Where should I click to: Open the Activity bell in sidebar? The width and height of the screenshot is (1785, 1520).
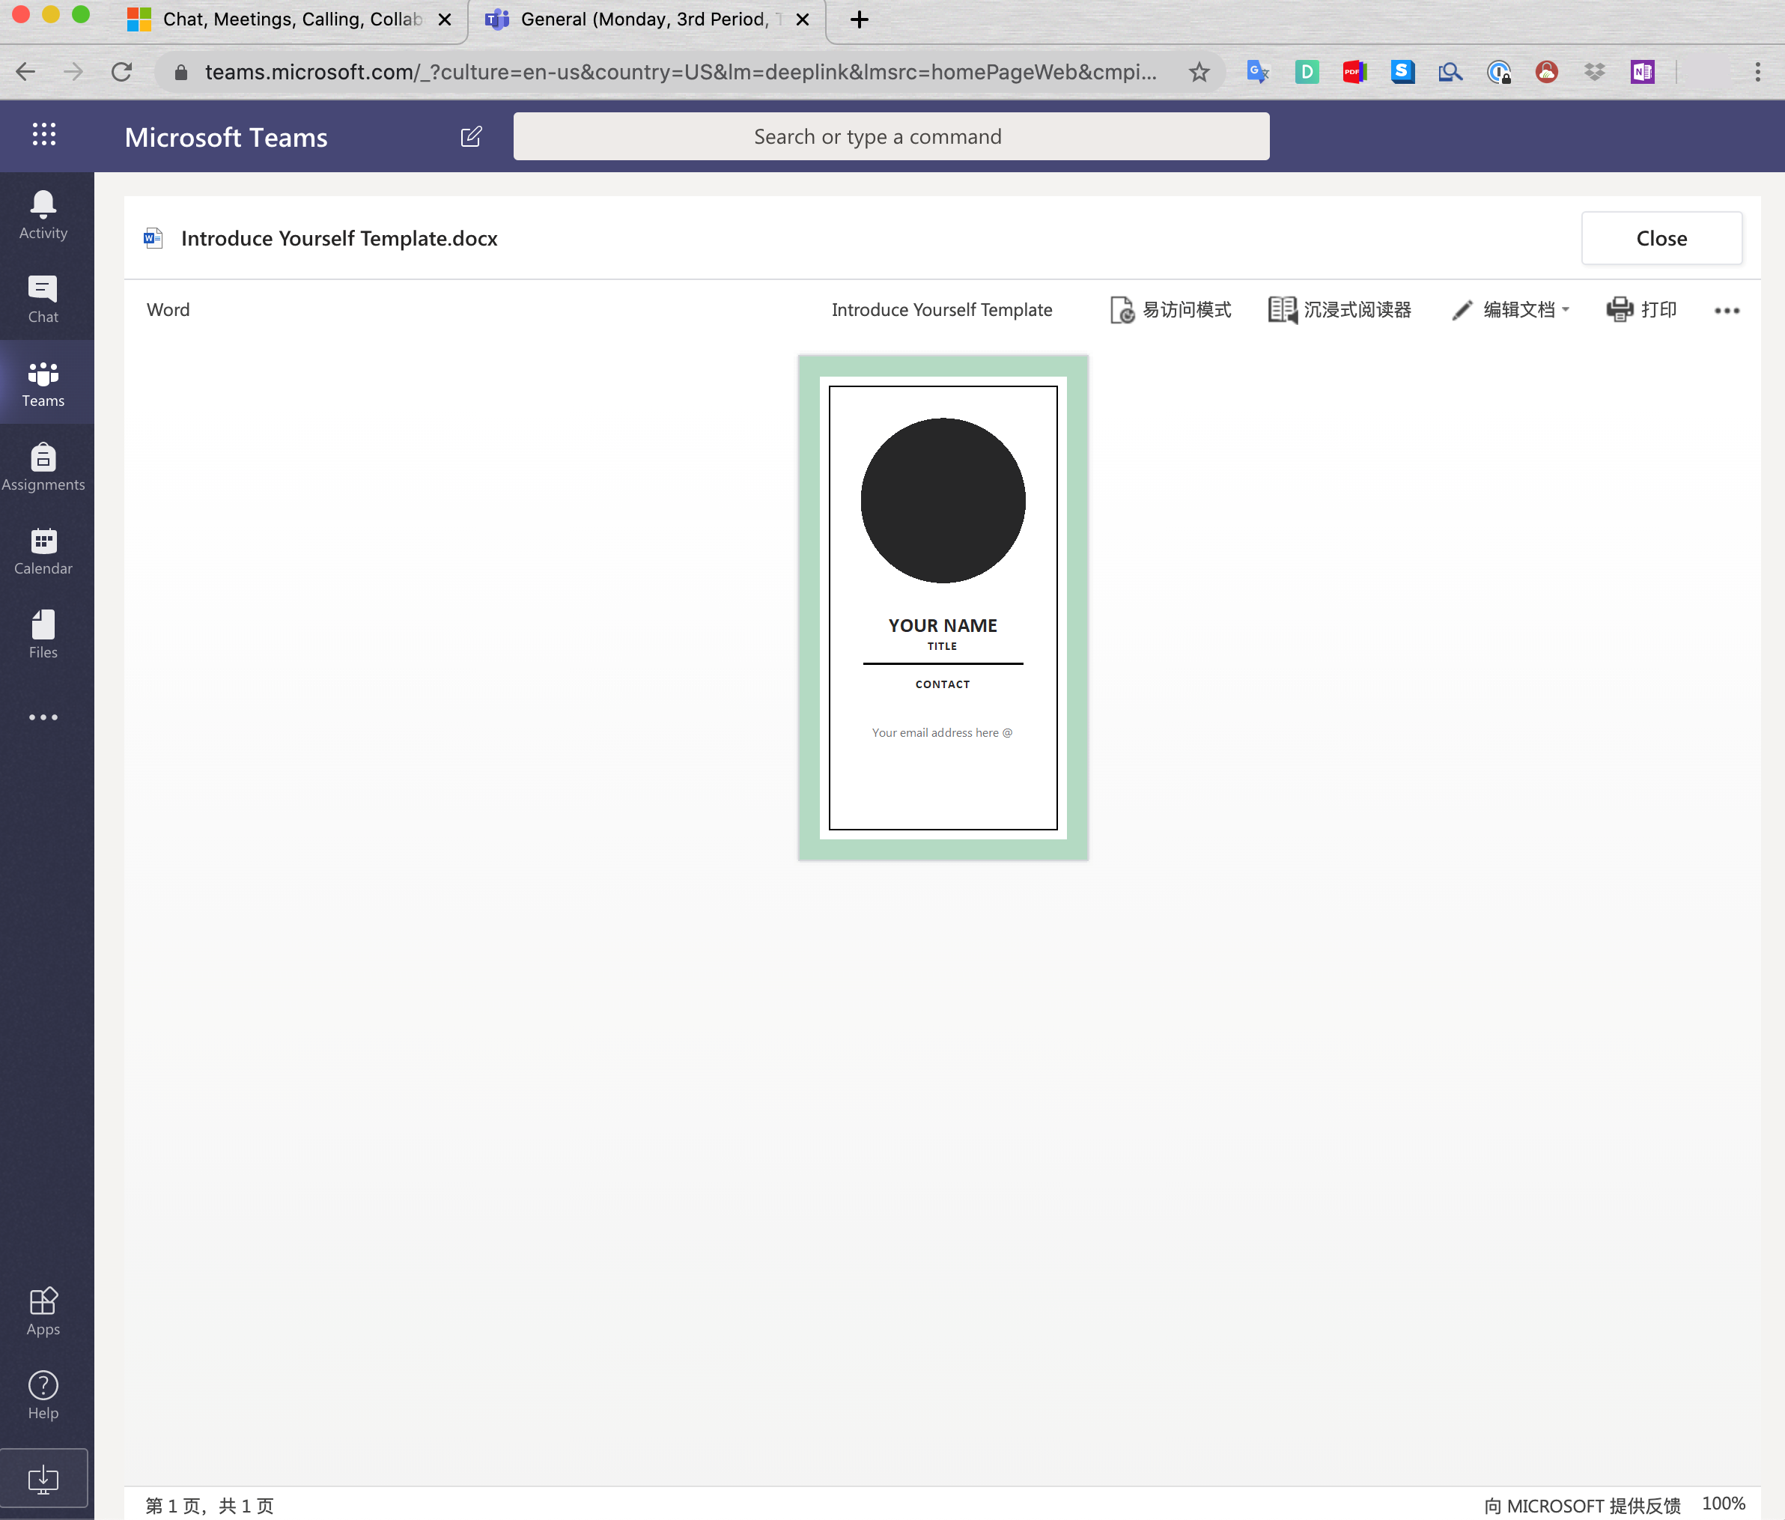[x=43, y=215]
